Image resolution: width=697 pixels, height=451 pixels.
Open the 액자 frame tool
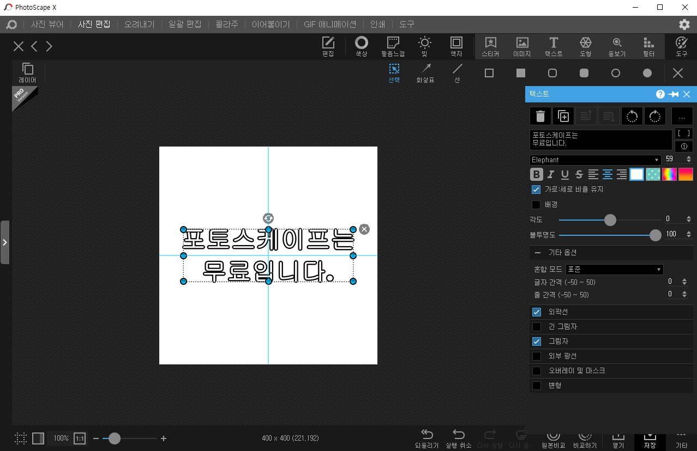456,46
